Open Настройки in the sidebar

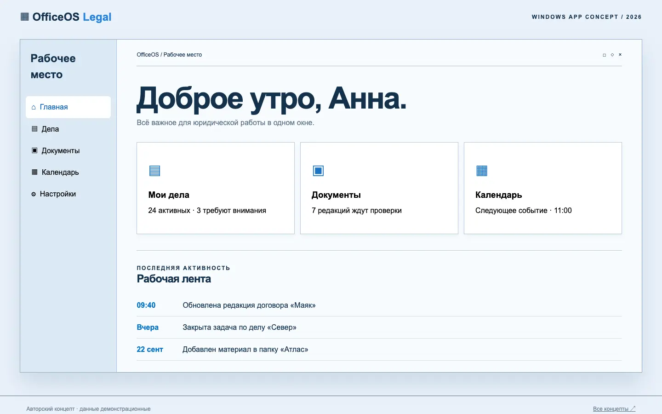68,194
